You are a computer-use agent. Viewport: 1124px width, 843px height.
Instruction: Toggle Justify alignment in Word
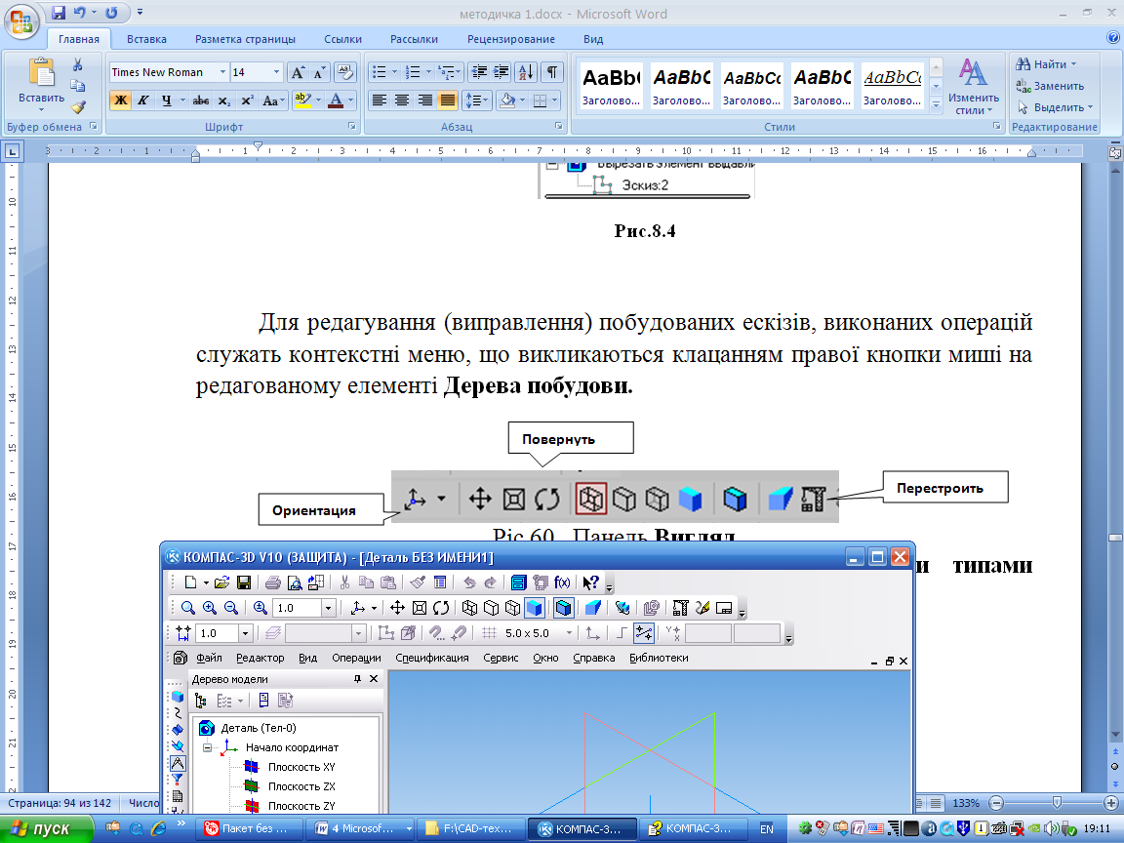click(448, 100)
